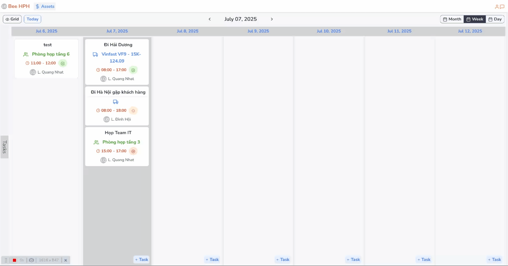
Task: Click the completed status icon on Đi Hải Dương
Action: pos(133,70)
